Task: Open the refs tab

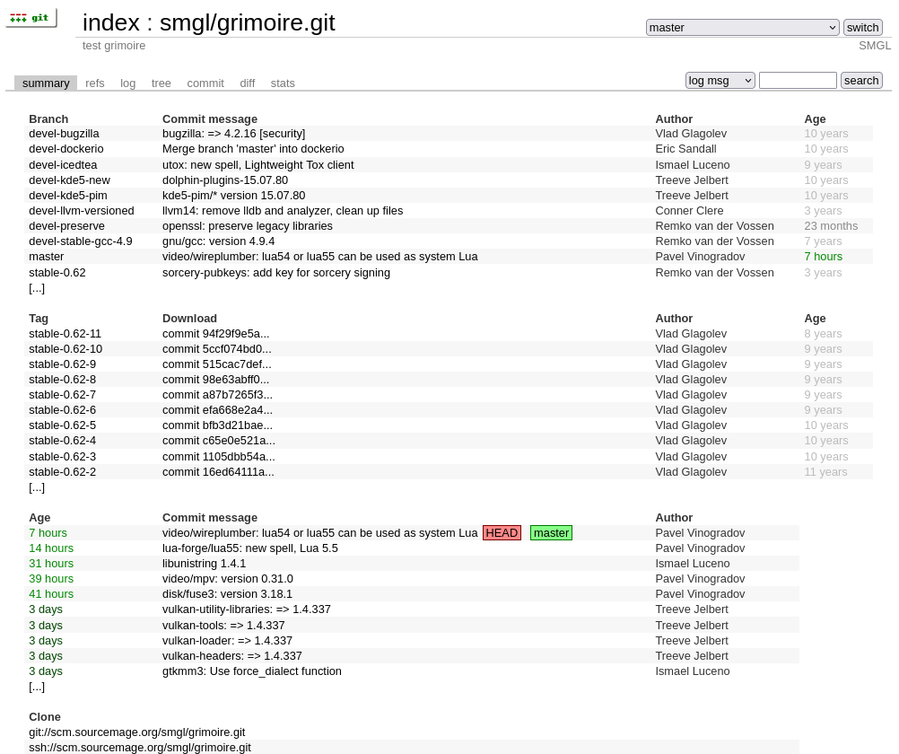Action: pyautogui.click(x=94, y=83)
